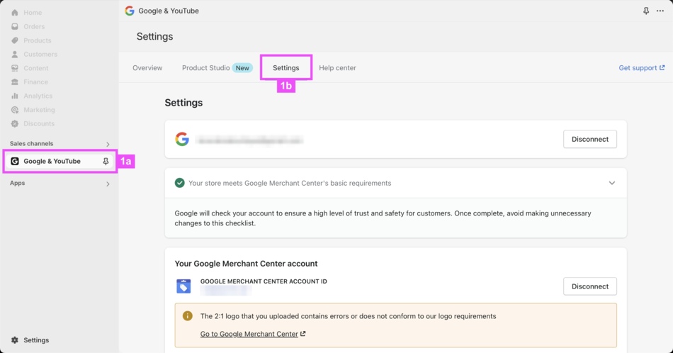Unpin Google & YouTube sidebar pin icon
Screen dimensions: 673x353
pos(106,162)
